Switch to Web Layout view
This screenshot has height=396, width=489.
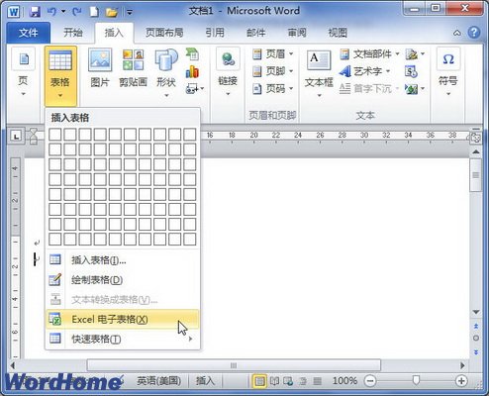click(288, 381)
